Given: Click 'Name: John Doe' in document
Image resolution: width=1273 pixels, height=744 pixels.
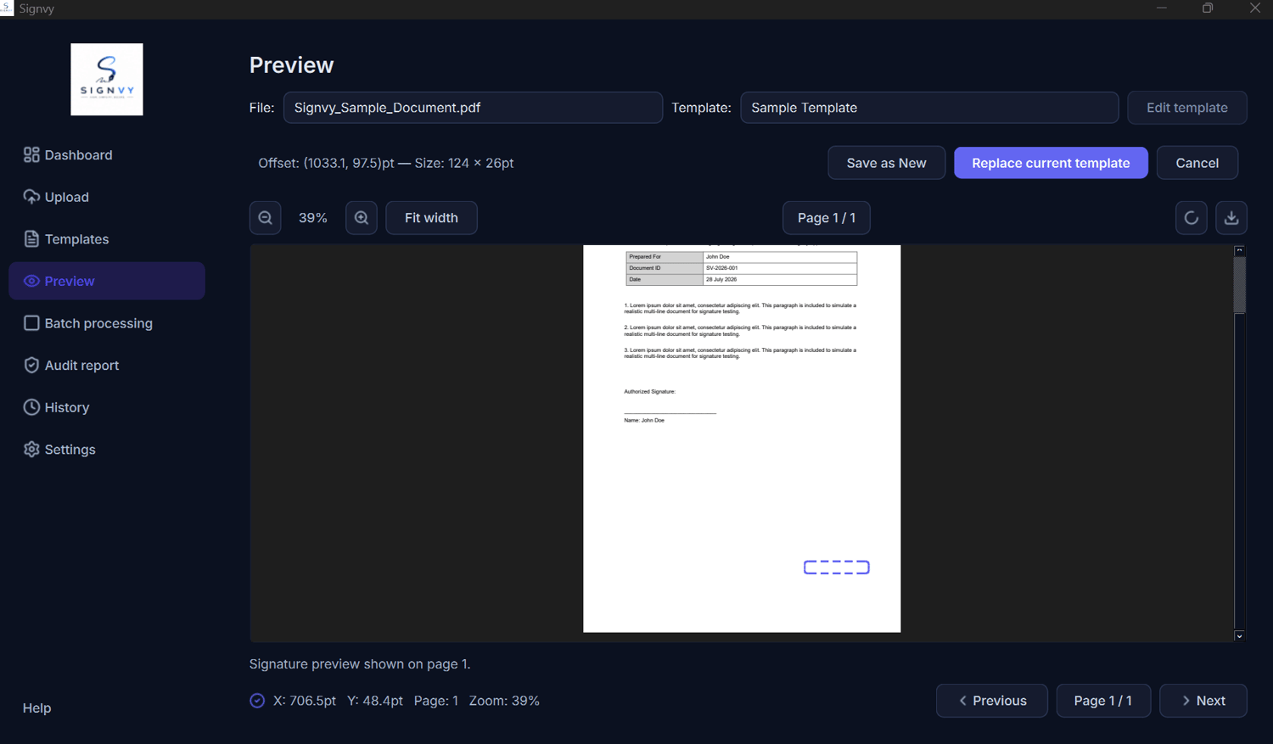Looking at the screenshot, I should [644, 421].
